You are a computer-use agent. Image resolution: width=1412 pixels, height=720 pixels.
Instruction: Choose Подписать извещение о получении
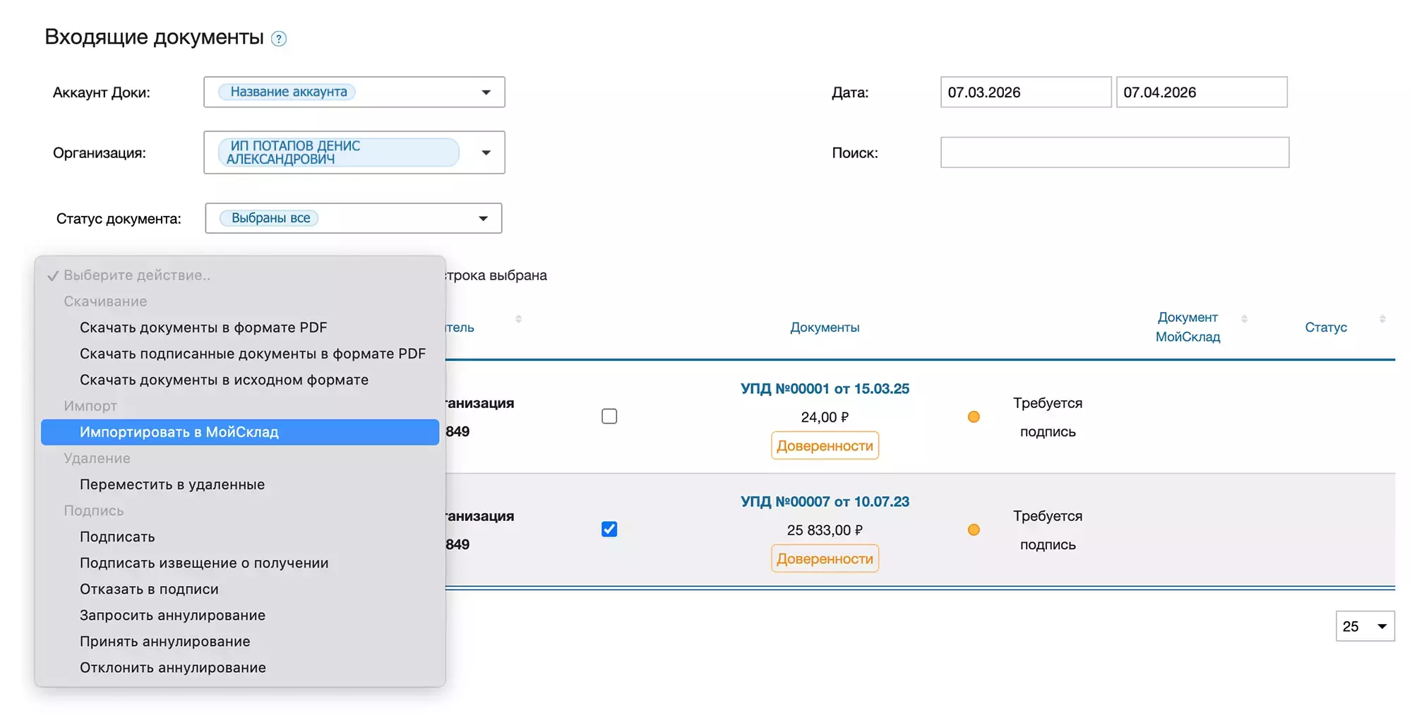pos(204,563)
